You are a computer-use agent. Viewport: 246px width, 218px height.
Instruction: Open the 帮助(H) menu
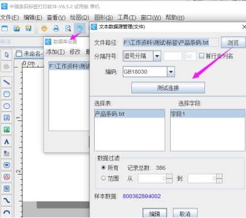pos(175,18)
